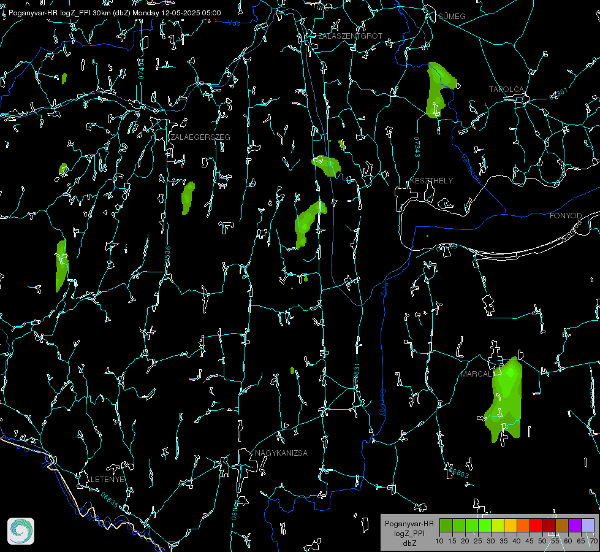600x552 pixels.
Task: Click the large radar echo beside Marcali
Action: point(506,399)
